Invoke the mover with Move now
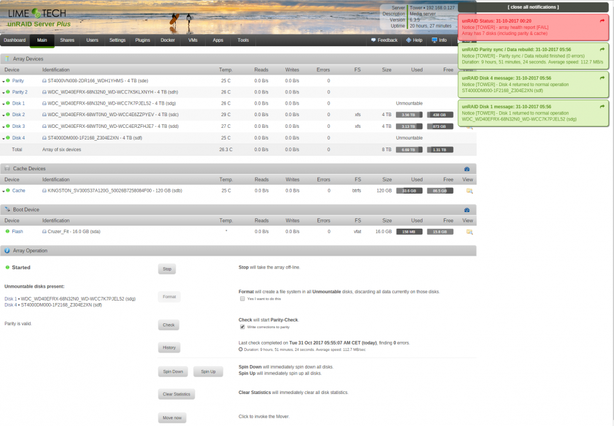This screenshot has height=426, width=614. pos(173,418)
